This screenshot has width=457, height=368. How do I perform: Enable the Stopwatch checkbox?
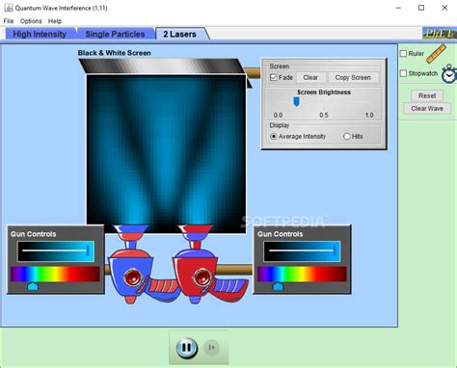[x=404, y=73]
